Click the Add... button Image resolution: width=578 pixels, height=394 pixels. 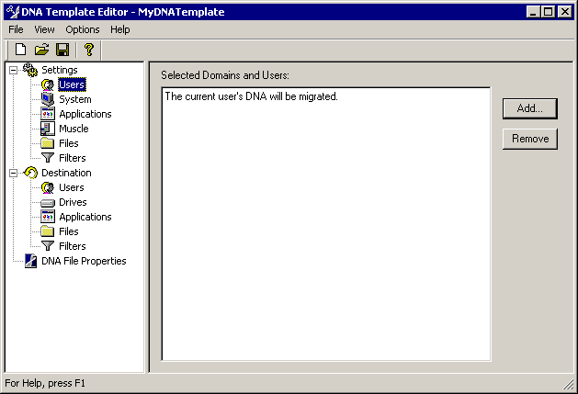click(529, 108)
